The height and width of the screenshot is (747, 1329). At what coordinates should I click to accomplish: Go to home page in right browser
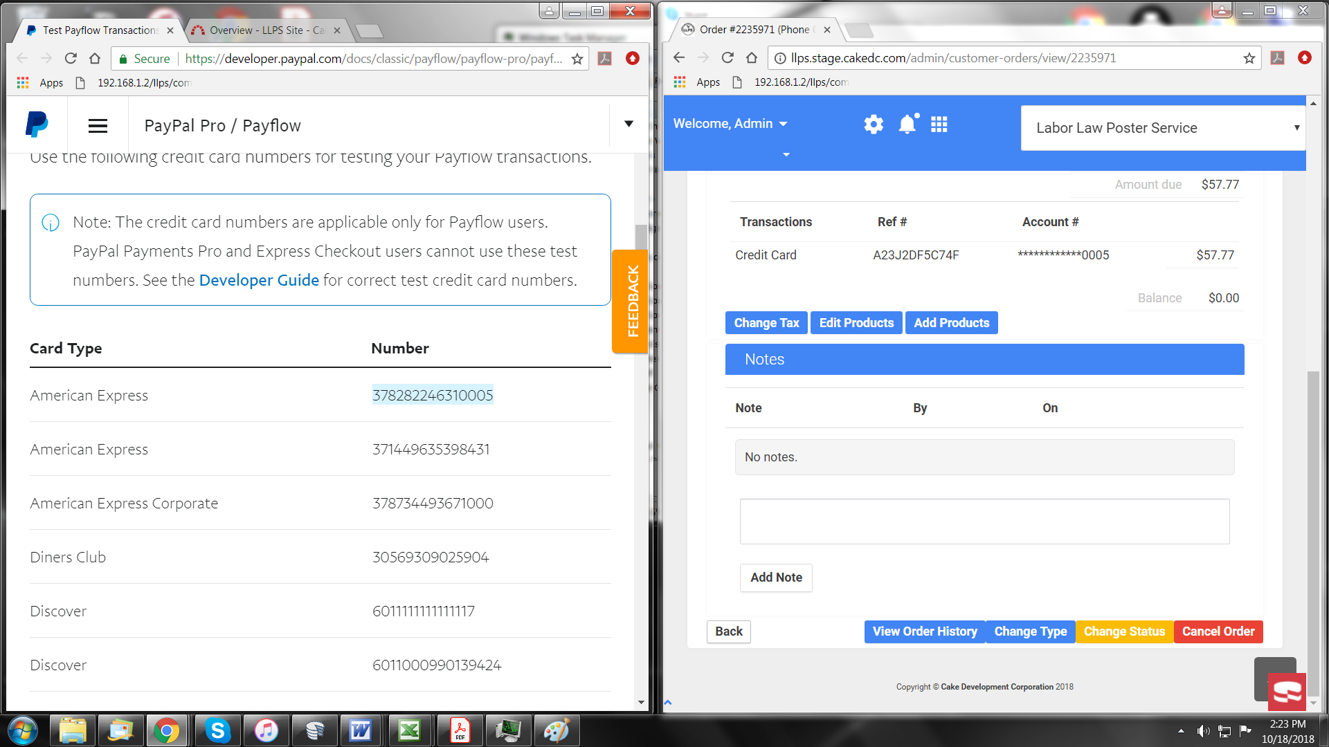point(752,58)
